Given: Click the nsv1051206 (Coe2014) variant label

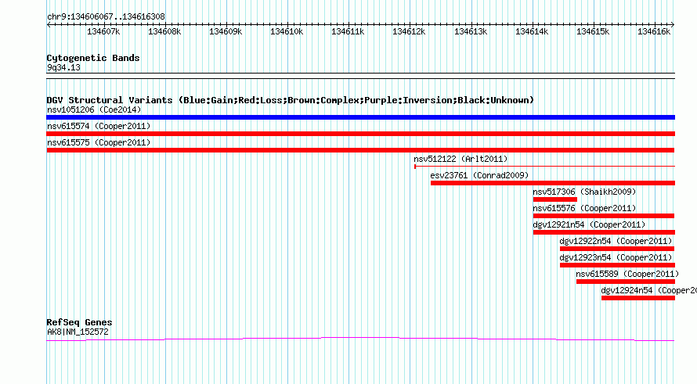Looking at the screenshot, I should [x=94, y=109].
